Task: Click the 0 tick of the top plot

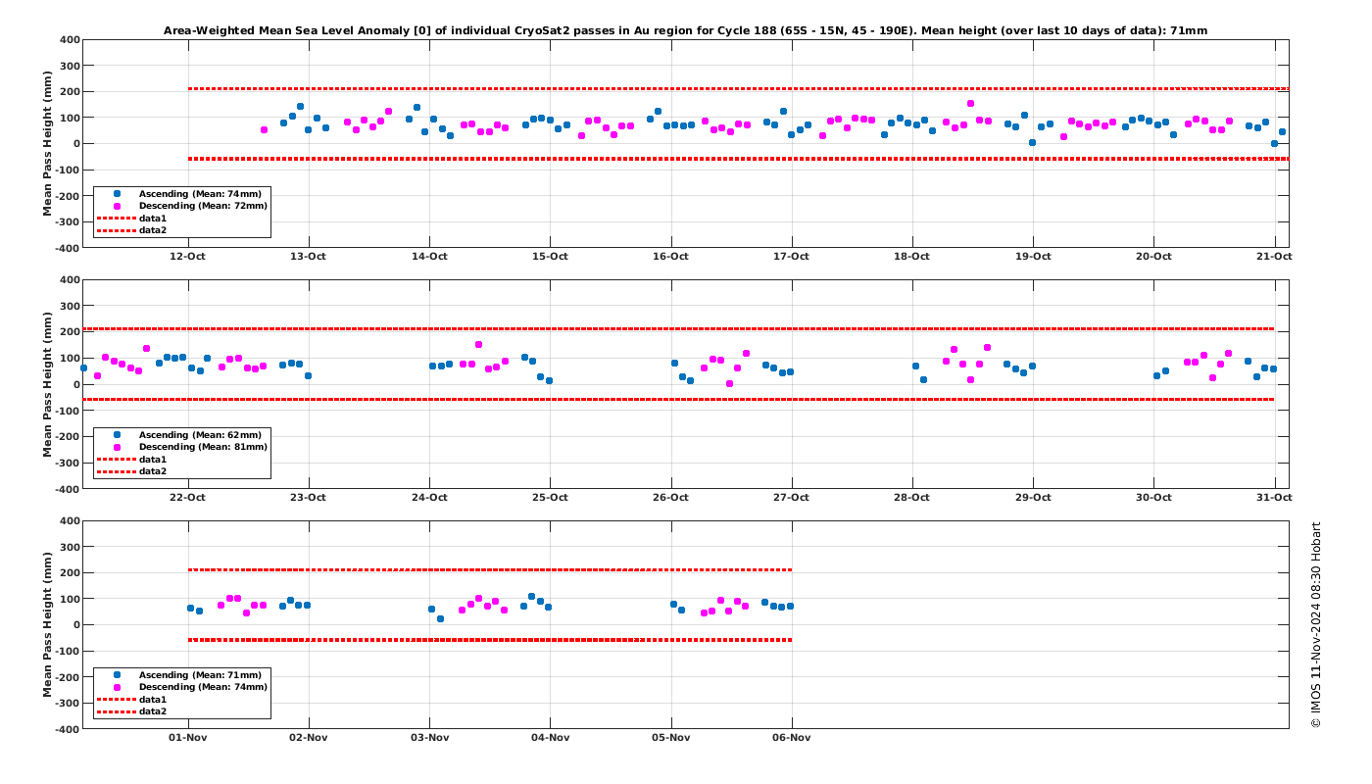Action: click(x=75, y=144)
